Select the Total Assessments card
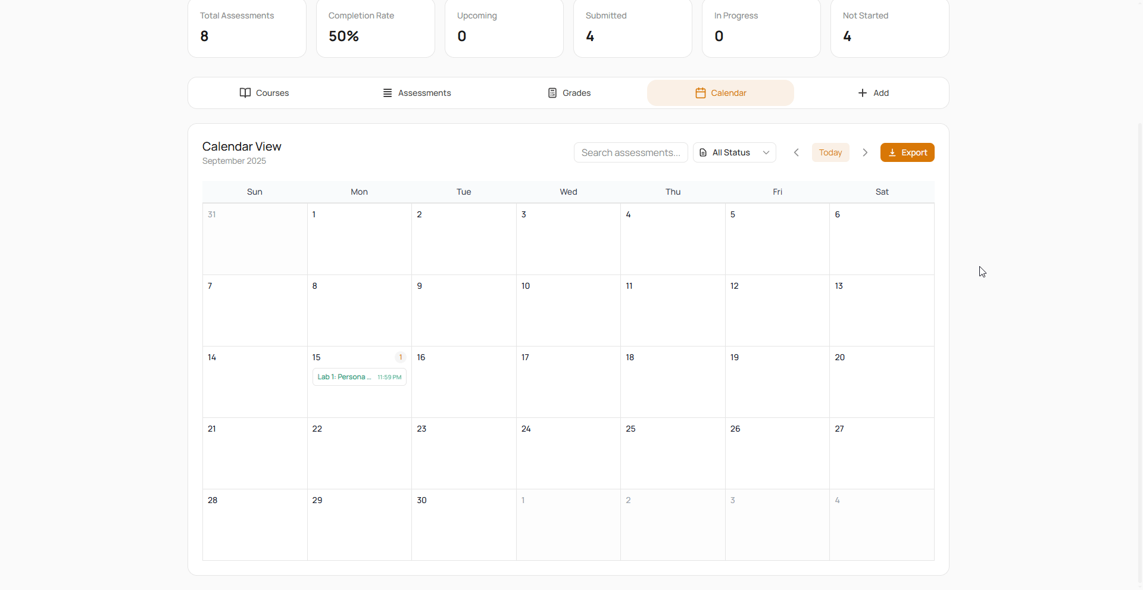The image size is (1143, 590). [x=247, y=28]
